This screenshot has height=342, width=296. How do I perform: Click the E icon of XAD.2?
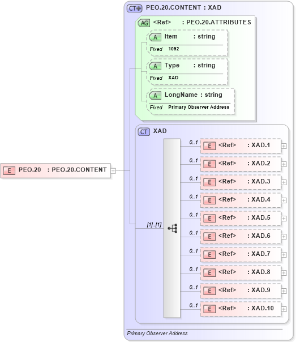[x=209, y=164]
